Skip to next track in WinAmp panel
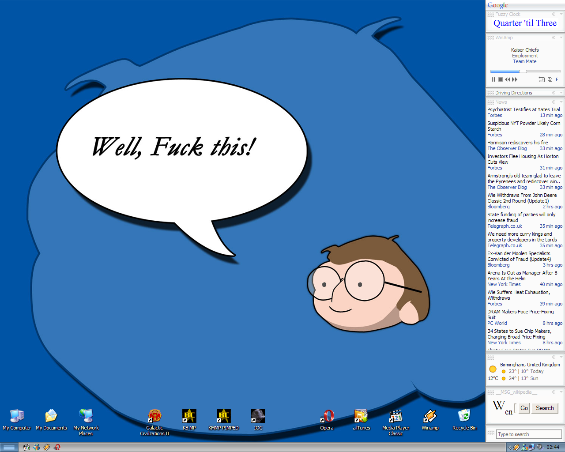This screenshot has height=452, width=565. 515,79
